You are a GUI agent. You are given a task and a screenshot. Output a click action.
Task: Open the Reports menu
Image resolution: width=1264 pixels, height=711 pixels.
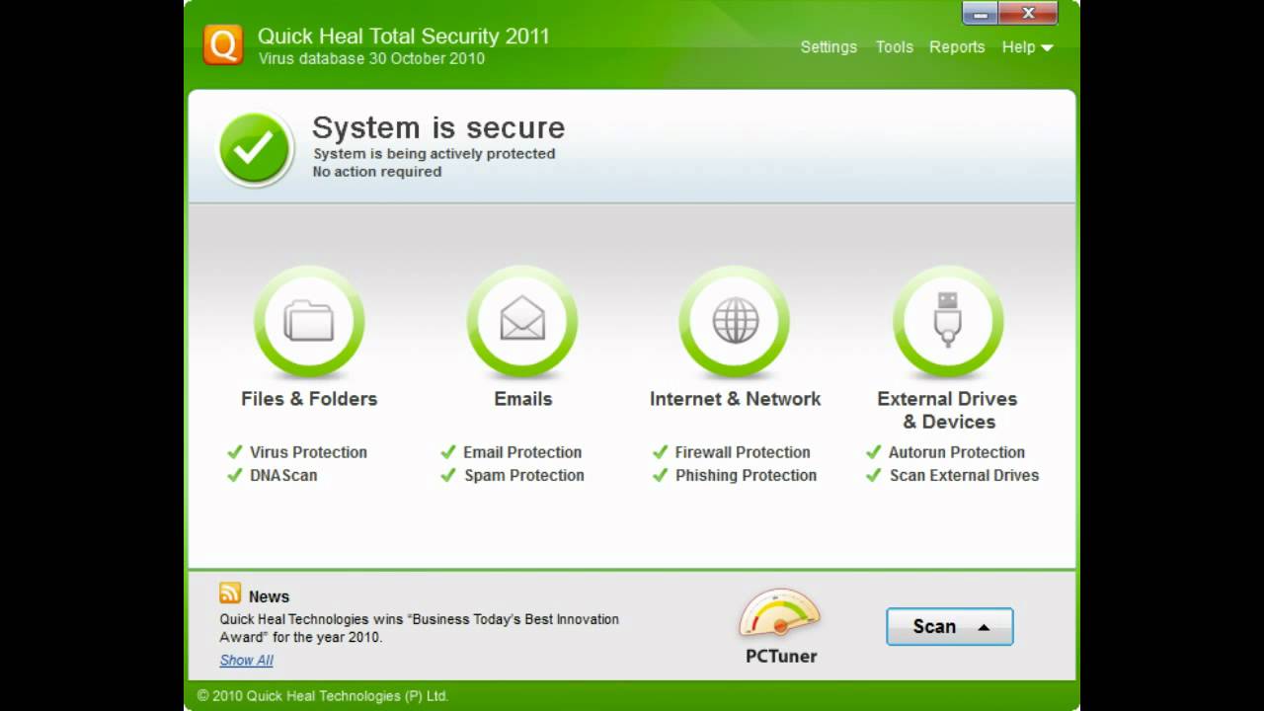(957, 46)
